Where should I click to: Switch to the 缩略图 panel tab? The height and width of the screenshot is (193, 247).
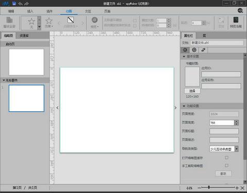[x=8, y=36]
